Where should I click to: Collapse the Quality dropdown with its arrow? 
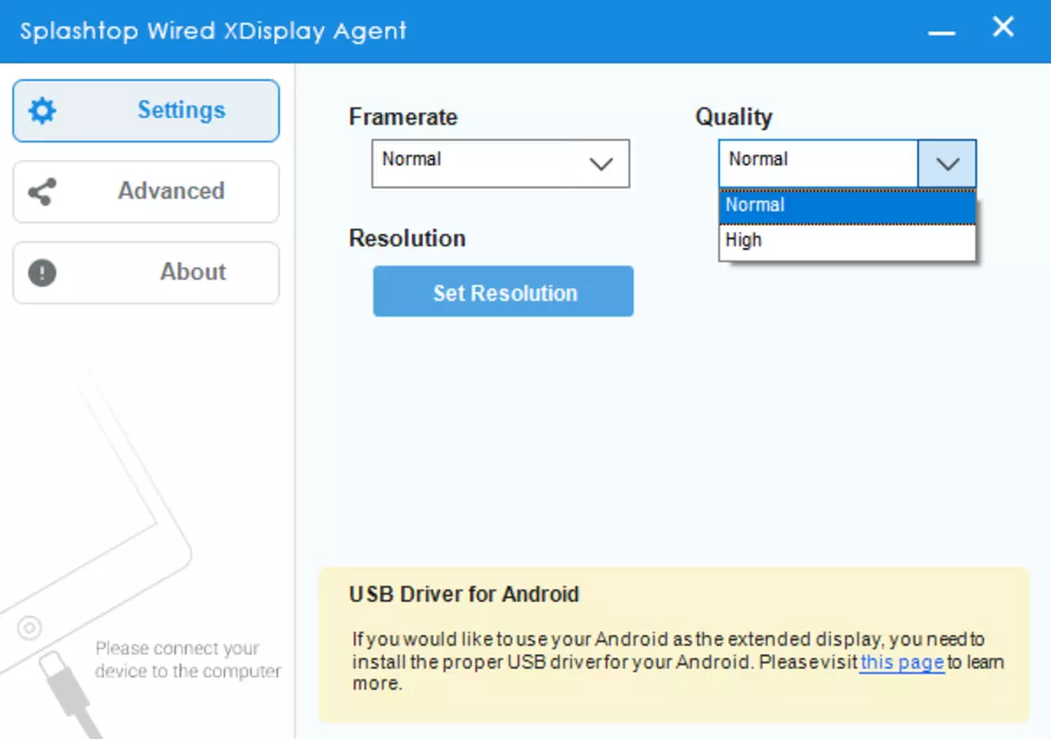pyautogui.click(x=947, y=164)
